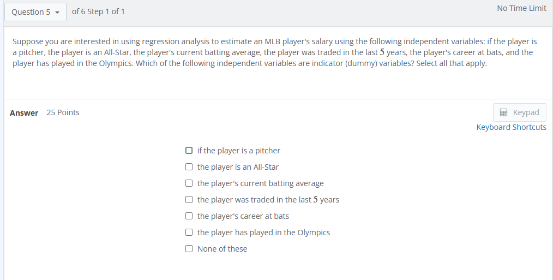The image size is (553, 280).
Task: Click the 'No Time Limit' label
Action: click(x=521, y=8)
